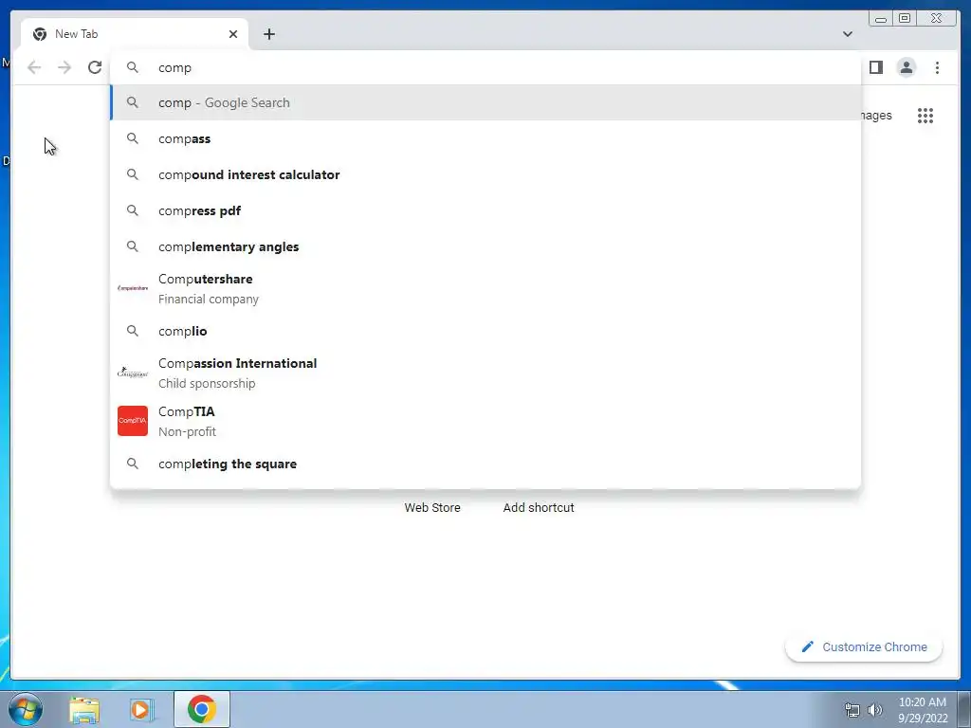Click the Show desktop strip

[964, 710]
